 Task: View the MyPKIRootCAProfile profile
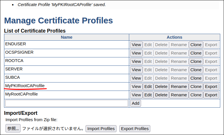(x=136, y=87)
